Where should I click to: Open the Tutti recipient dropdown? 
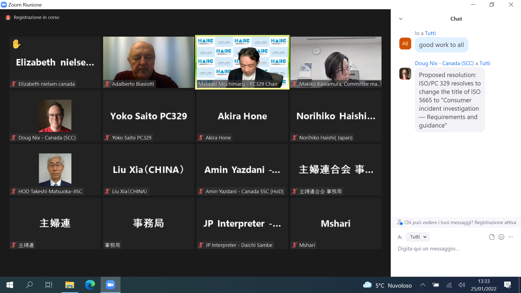(418, 237)
